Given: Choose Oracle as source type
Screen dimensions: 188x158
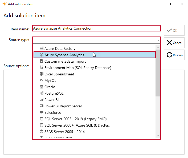Looking at the screenshot, I should [x=95, y=87].
